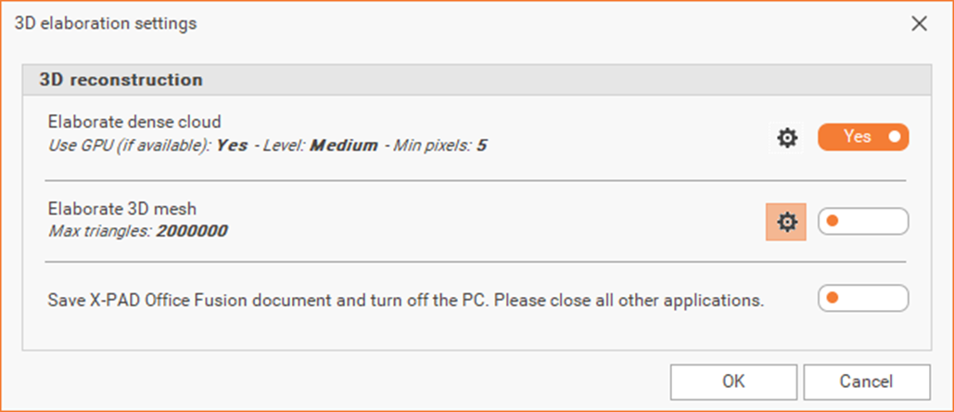Click the 2000000 triangles value
The height and width of the screenshot is (412, 954).
[192, 230]
